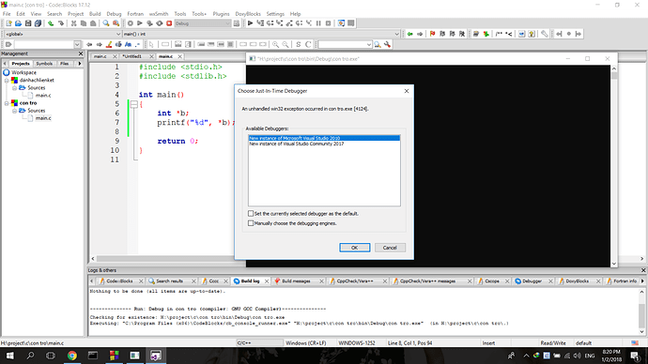Click the Build gear icon
The width and height of the screenshot is (648, 364).
[131, 23]
